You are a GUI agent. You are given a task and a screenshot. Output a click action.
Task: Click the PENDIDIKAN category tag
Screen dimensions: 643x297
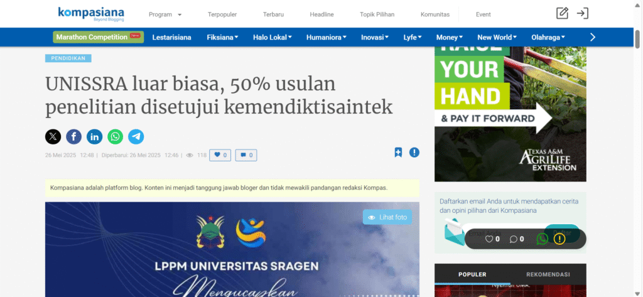pyautogui.click(x=68, y=58)
